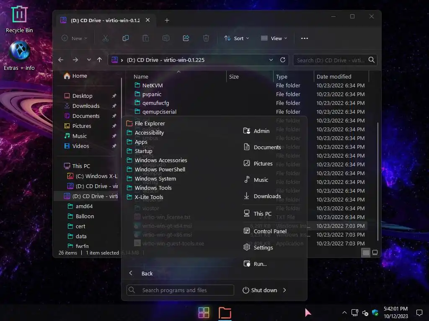Expand address bar history dropdown

[x=271, y=60]
